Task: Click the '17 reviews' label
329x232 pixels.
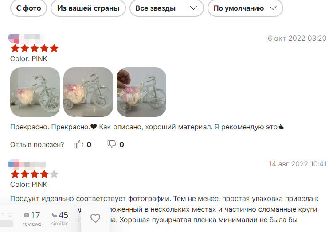Action: [32, 219]
